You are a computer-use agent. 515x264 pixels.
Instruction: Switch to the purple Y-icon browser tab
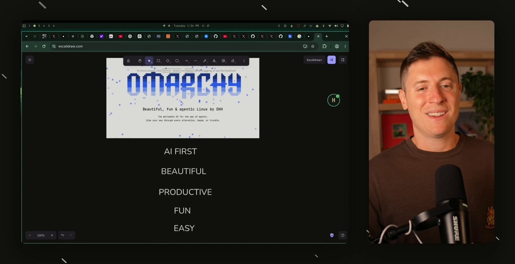click(102, 36)
